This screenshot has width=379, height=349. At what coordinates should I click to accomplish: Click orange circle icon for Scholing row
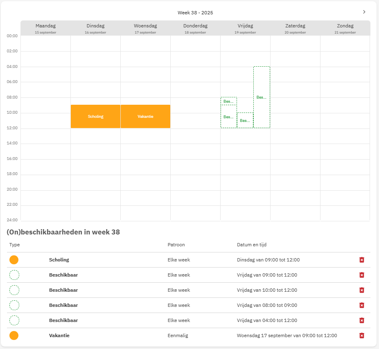[x=14, y=260]
